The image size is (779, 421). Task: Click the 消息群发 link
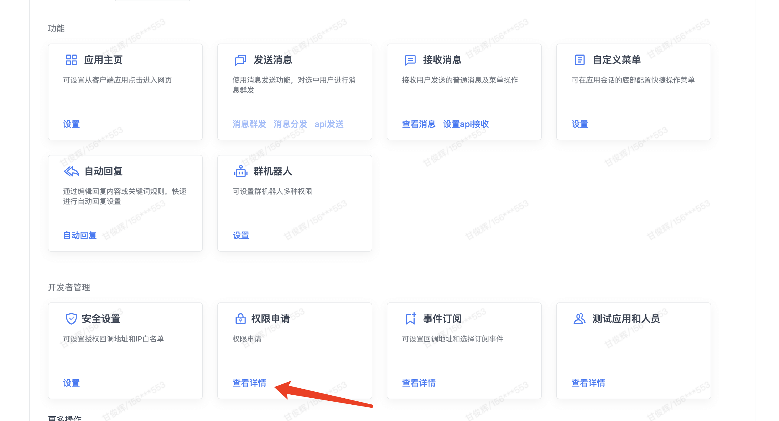pyautogui.click(x=249, y=124)
